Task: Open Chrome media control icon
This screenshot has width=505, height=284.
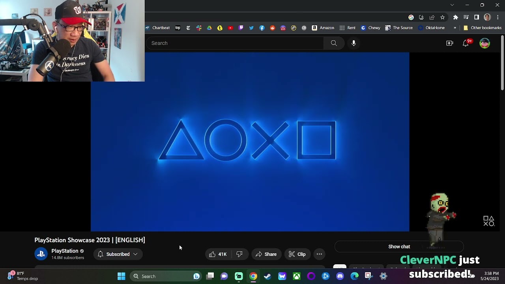Action: pyautogui.click(x=466, y=17)
